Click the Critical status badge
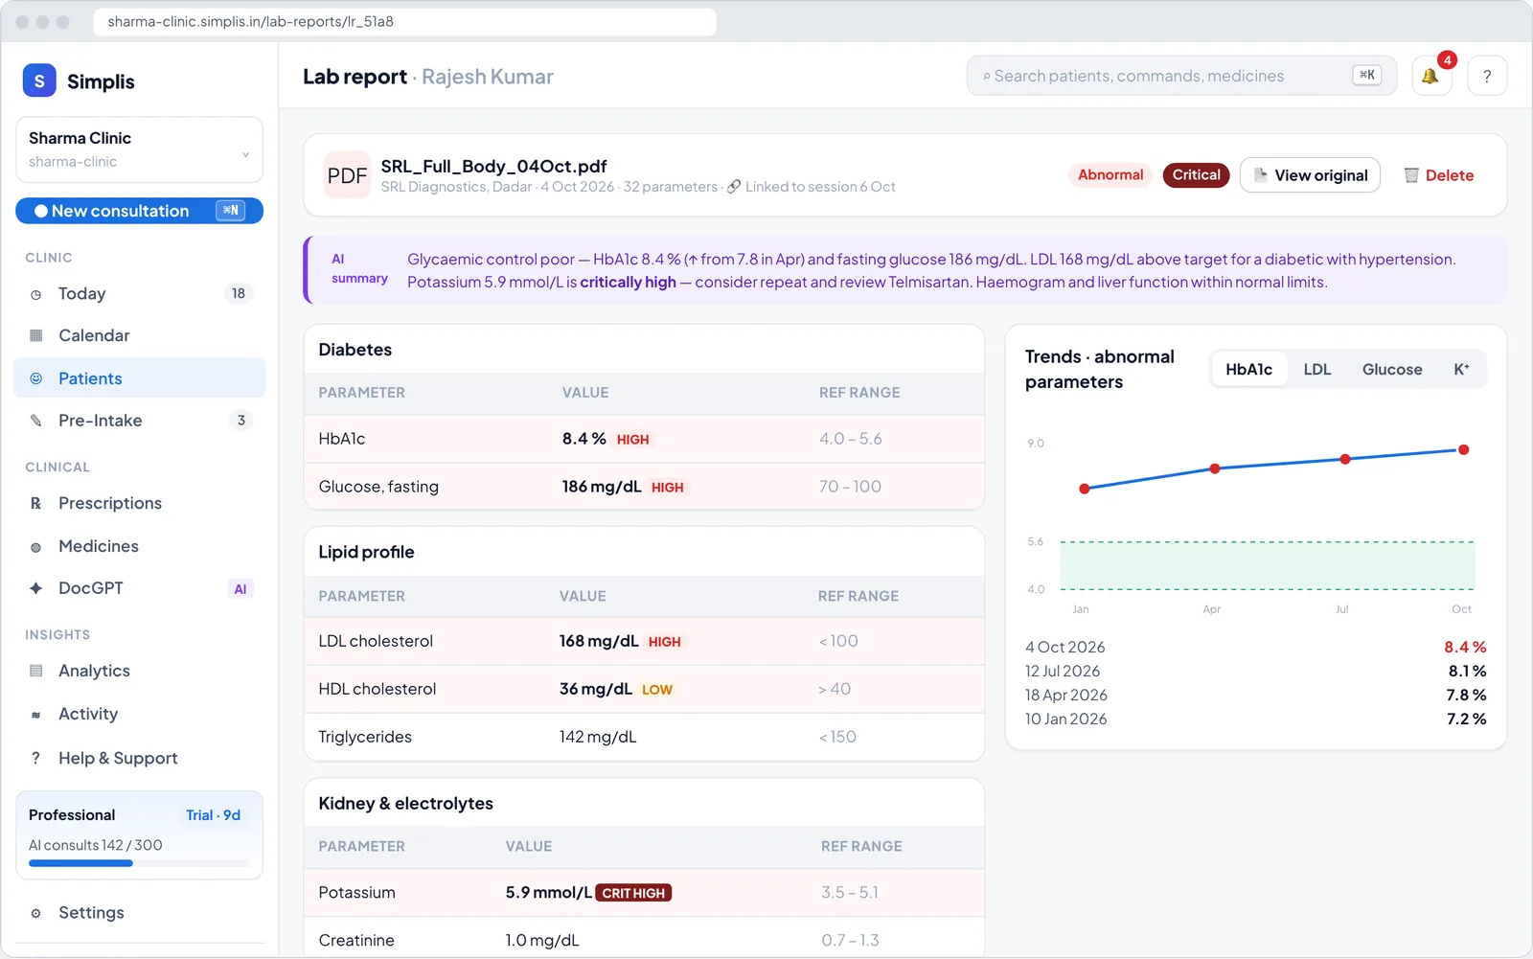1533x959 pixels. point(1196,175)
